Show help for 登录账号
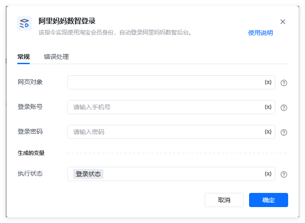The height and width of the screenshot is (223, 305). coord(284,108)
